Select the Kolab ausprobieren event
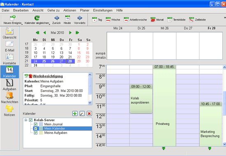Viewport: 226px width, 156px height. [141, 99]
